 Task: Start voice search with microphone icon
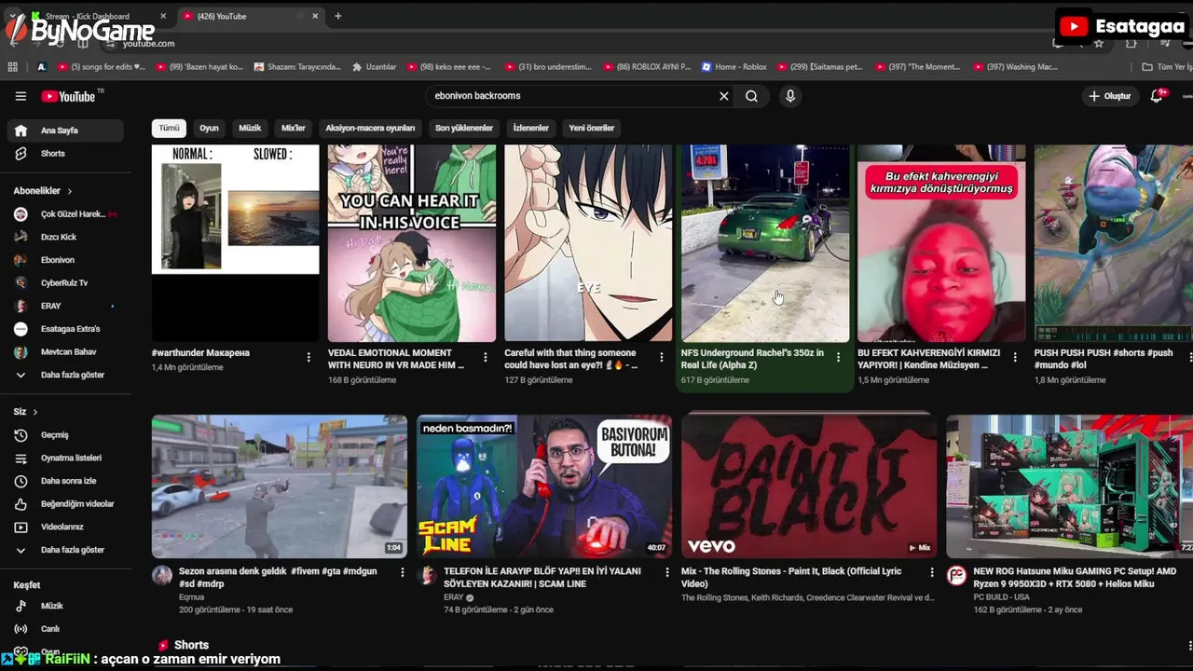[790, 96]
